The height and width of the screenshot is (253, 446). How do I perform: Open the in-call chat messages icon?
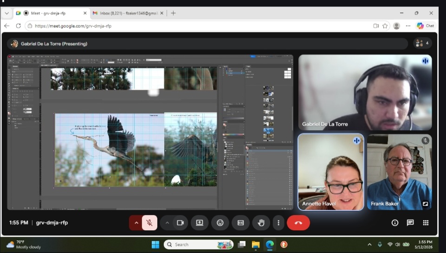[410, 222]
